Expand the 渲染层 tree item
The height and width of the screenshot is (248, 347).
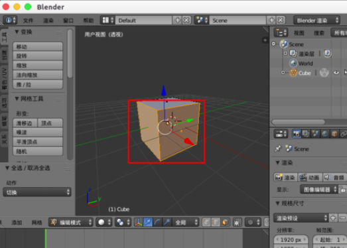pyautogui.click(x=285, y=53)
